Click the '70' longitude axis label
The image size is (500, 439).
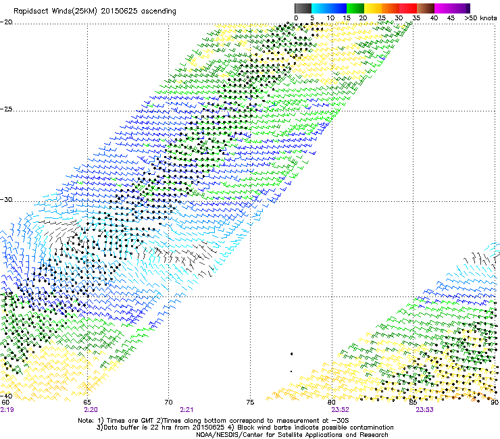pyautogui.click(x=168, y=403)
